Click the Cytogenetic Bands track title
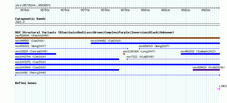 click(x=30, y=19)
